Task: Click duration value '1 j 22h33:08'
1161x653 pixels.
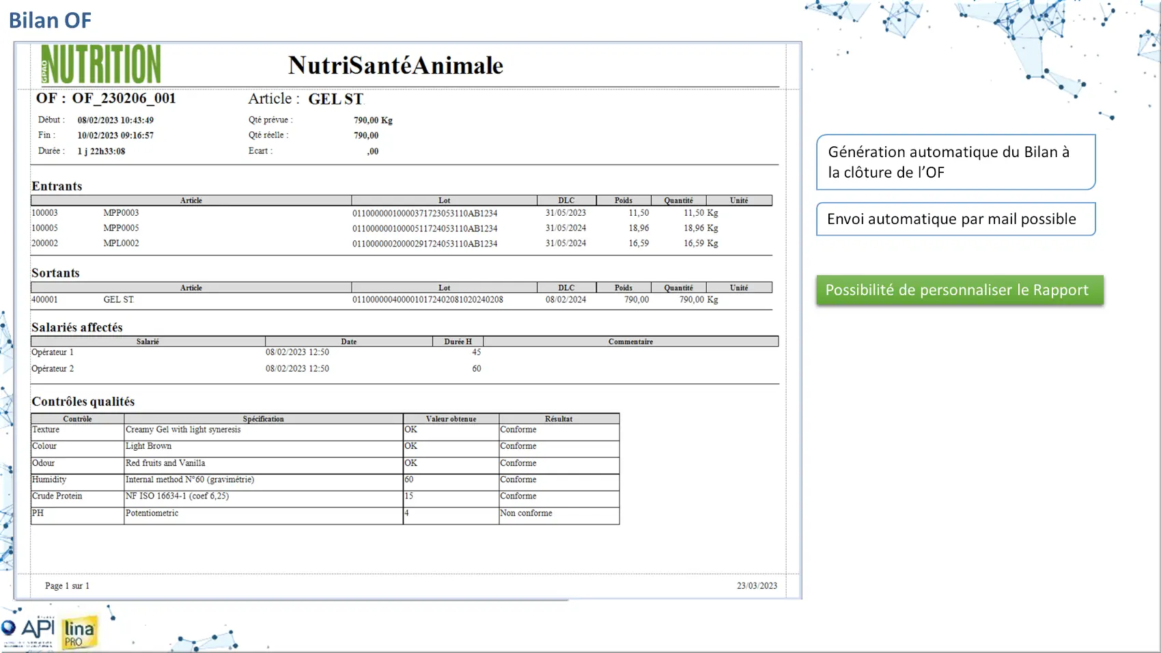Action: (101, 151)
